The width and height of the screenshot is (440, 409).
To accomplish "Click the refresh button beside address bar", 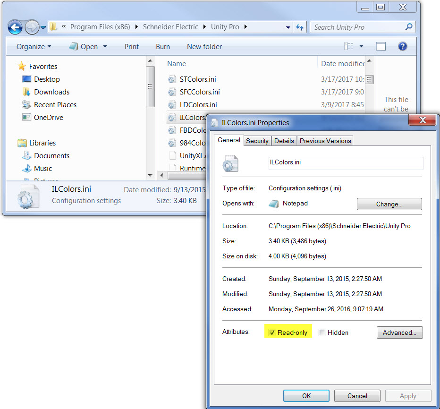I will 300,27.
